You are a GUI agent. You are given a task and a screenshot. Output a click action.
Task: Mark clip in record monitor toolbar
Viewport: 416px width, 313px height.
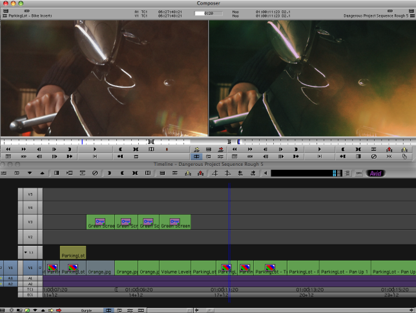(358, 150)
